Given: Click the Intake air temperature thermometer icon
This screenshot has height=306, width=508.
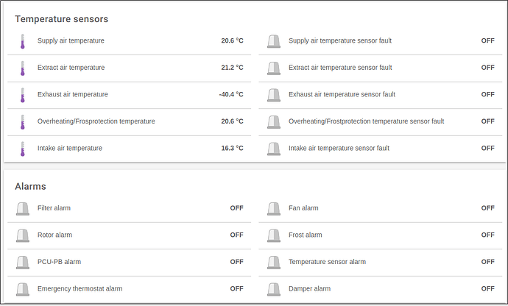Looking at the screenshot, I should click(22, 149).
